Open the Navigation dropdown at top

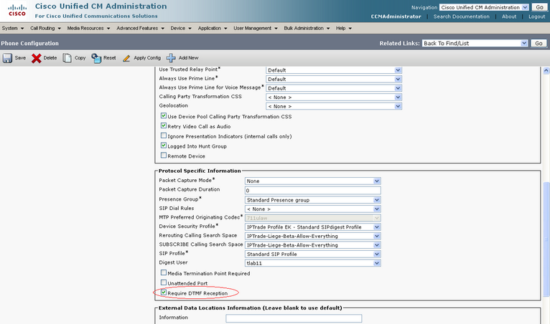pos(484,7)
